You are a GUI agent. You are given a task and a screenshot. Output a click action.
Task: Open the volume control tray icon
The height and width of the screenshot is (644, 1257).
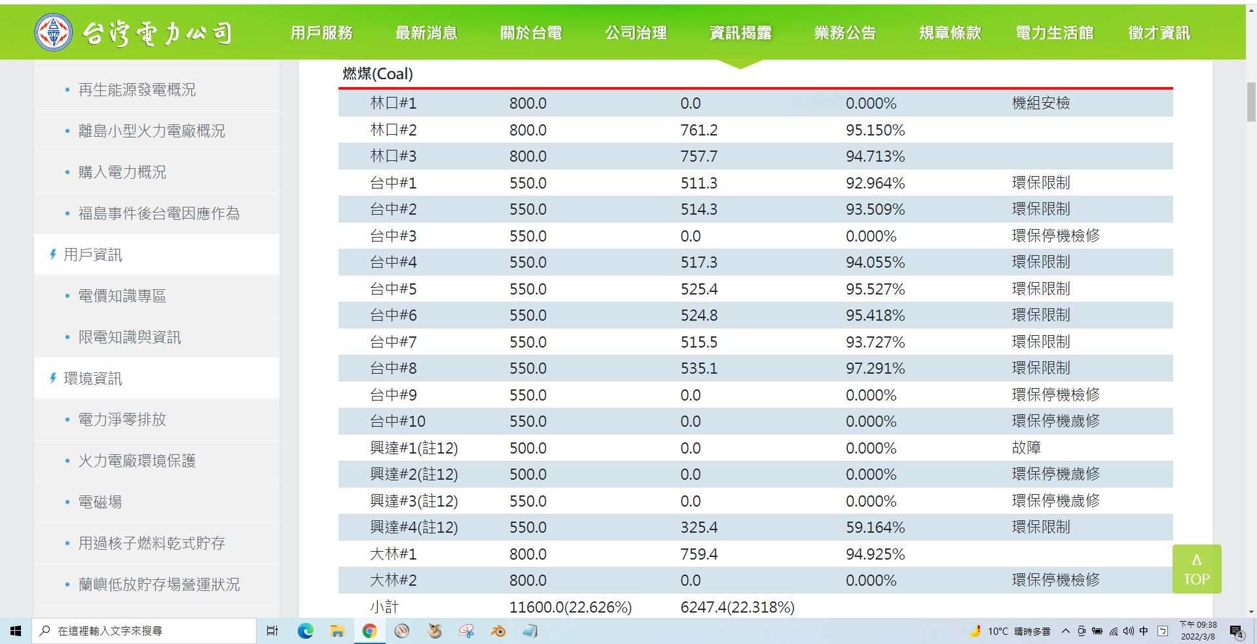[1128, 631]
